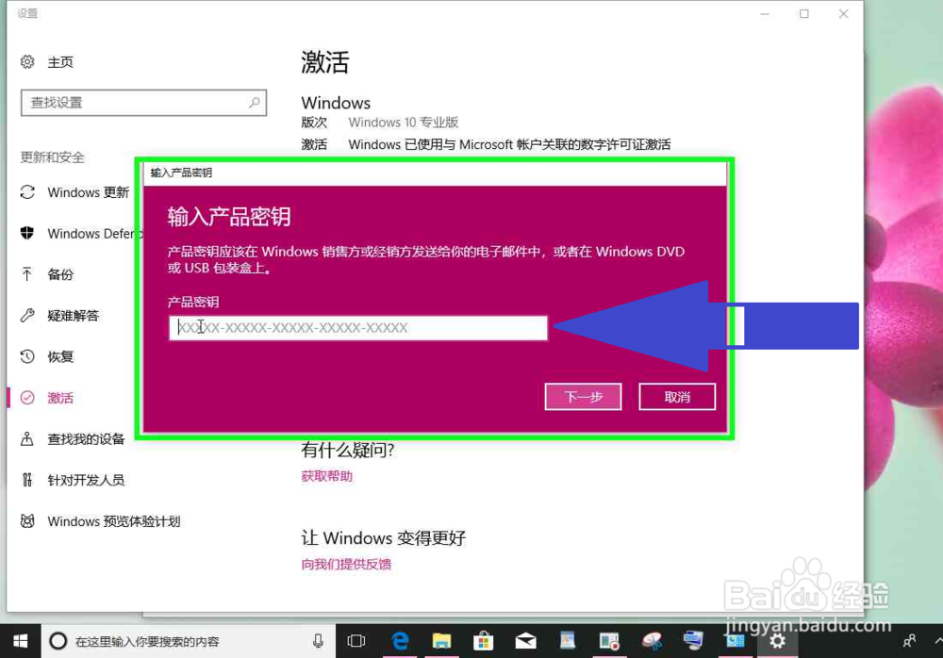The height and width of the screenshot is (658, 943).
Task: Open the 获取帮助 (Get help) link
Action: point(326,475)
